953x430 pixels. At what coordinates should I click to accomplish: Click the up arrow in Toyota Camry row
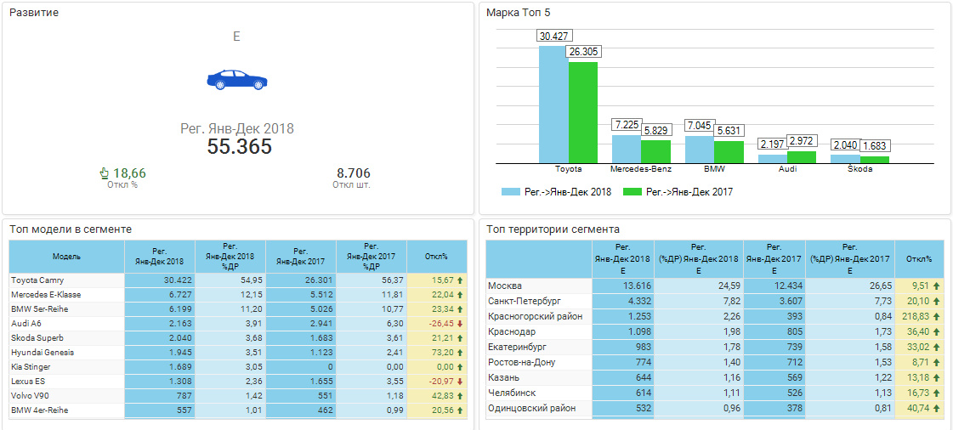pyautogui.click(x=460, y=280)
